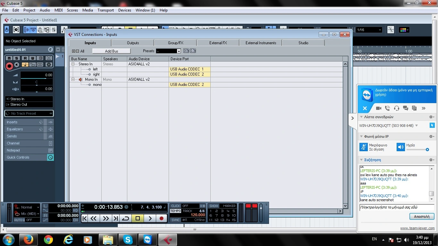Click the Stop transport button

(x=138, y=218)
